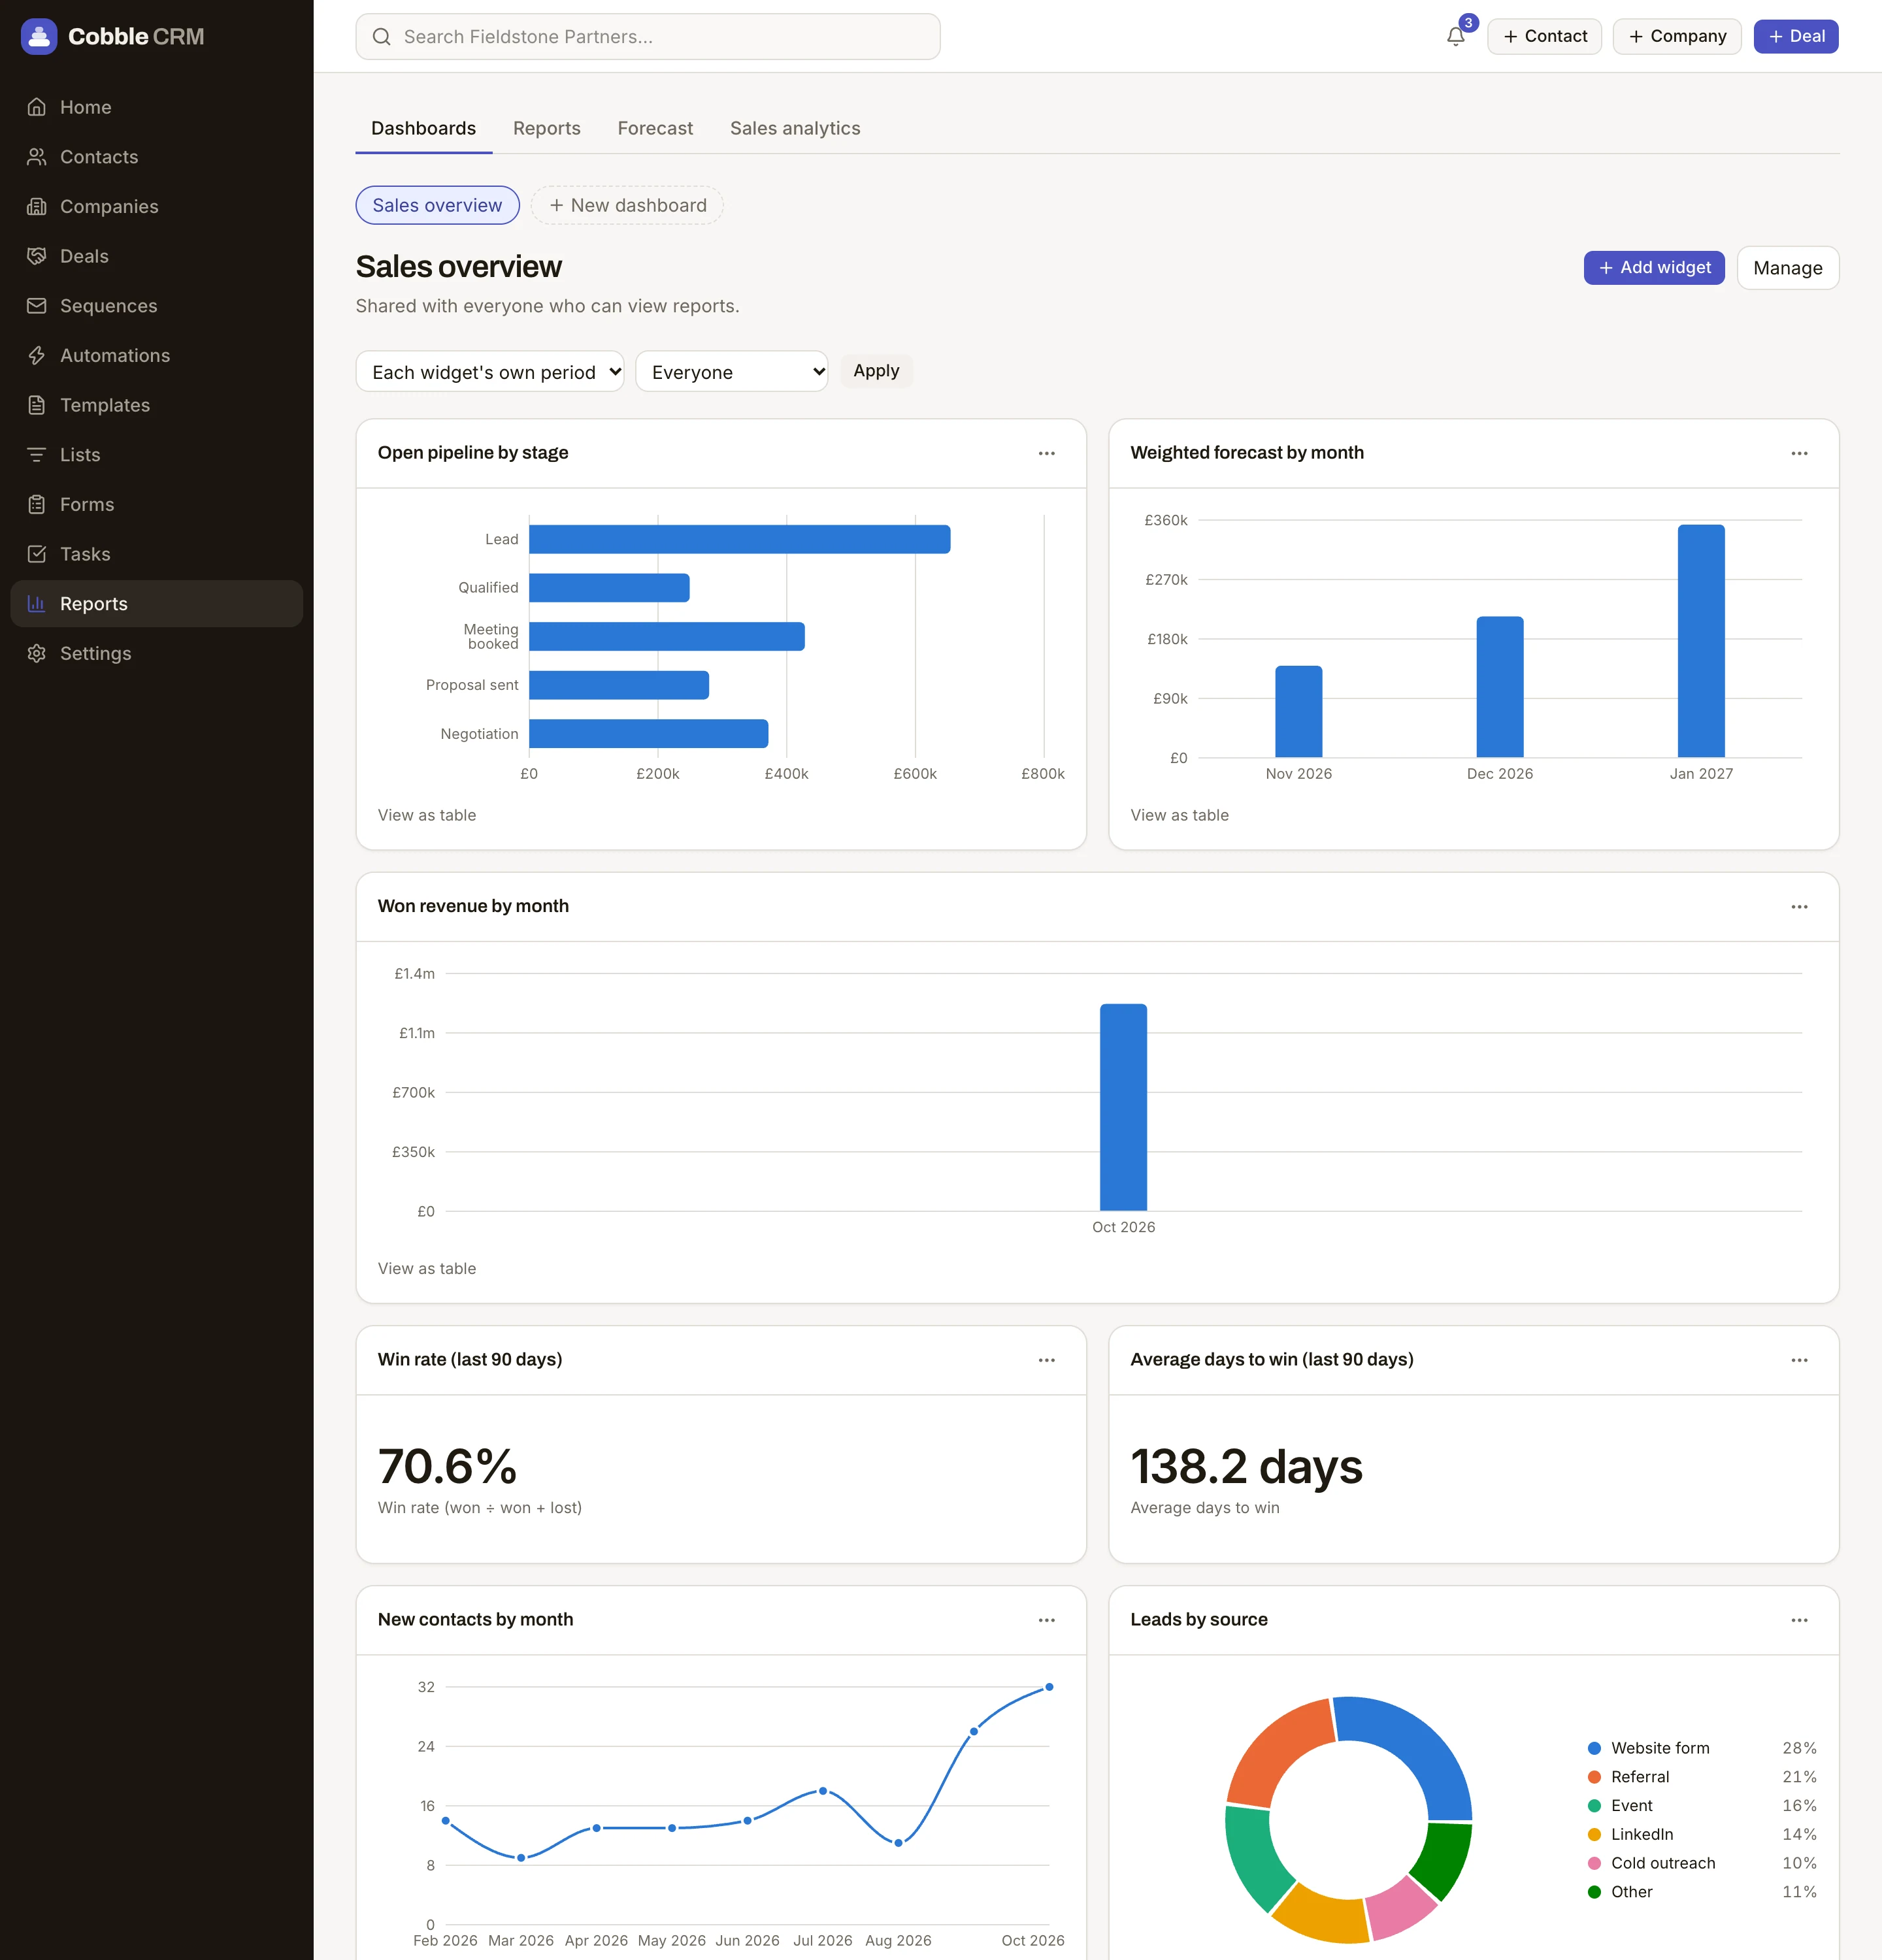
Task: Switch to the Reports tab
Action: [x=546, y=128]
